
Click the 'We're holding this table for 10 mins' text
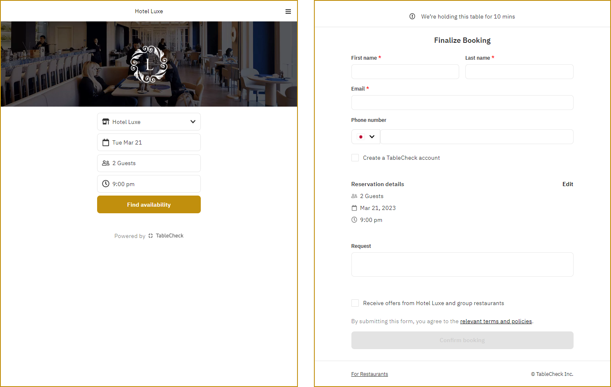point(468,16)
